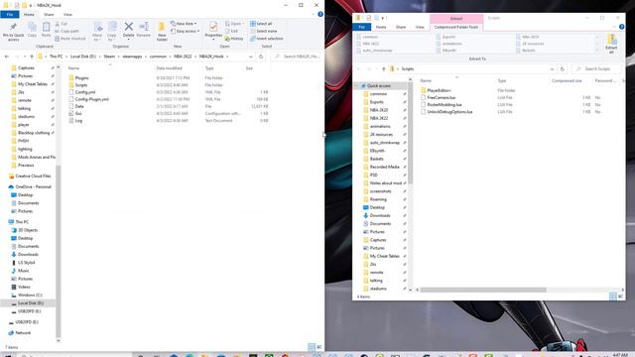Click Select all in the Select group

(x=261, y=24)
